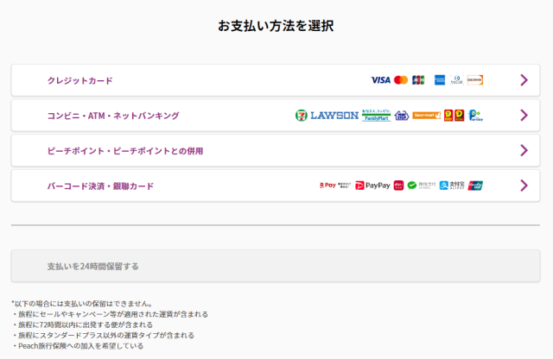
Task: Click the American Express logo
Action: tap(440, 80)
